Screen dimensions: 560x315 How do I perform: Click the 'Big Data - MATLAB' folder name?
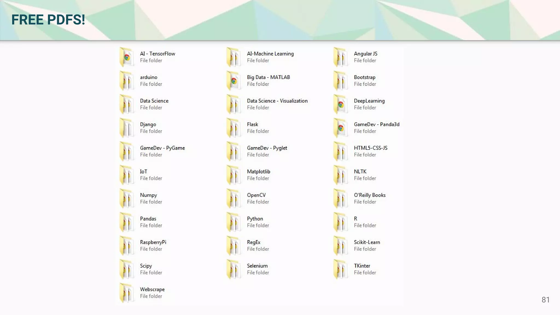[x=268, y=77]
